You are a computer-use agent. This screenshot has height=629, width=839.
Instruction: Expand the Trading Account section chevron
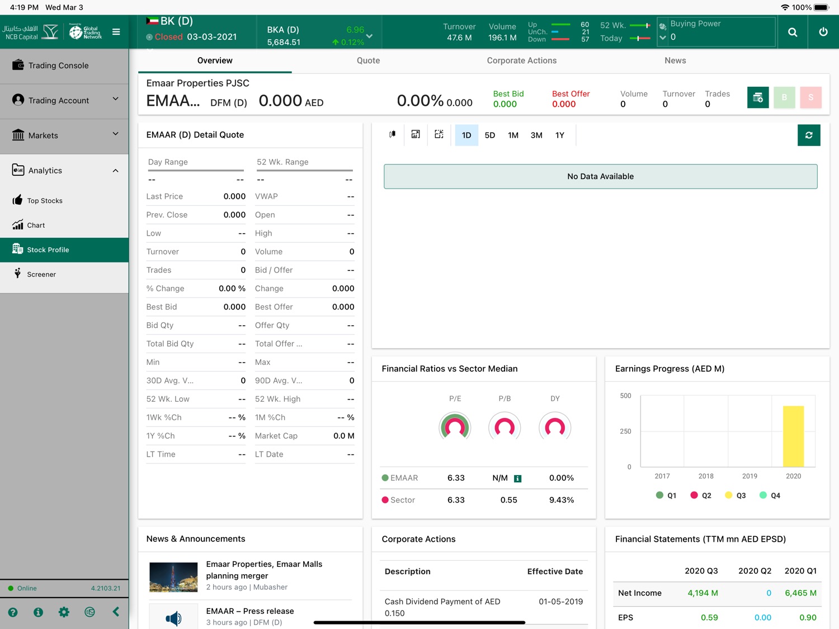[115, 99]
